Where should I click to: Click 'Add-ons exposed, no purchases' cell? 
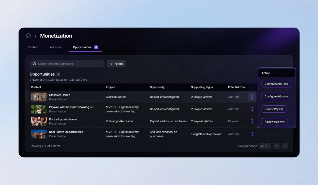164,134
